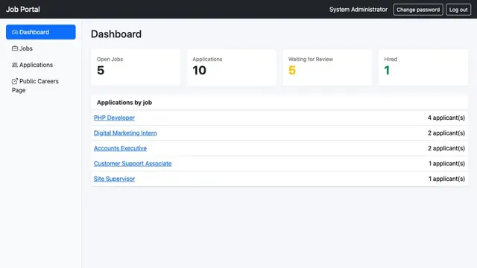The image size is (477, 268).
Task: Go to the Jobs section
Action: [41, 48]
